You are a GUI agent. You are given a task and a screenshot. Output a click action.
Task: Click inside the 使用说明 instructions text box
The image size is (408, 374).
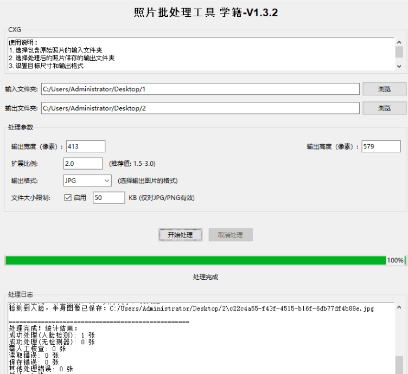point(201,54)
